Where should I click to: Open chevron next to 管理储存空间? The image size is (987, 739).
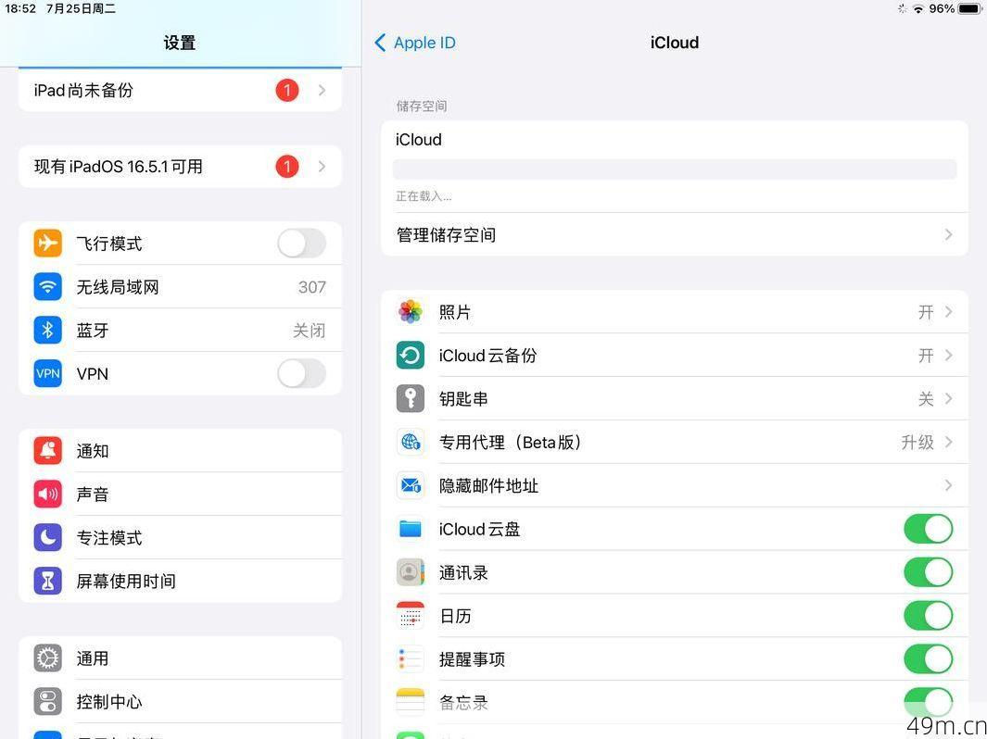pos(949,234)
